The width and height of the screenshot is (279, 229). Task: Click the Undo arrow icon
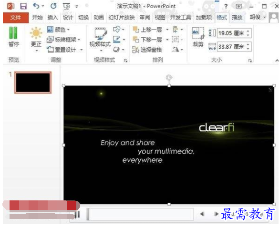(x=36, y=6)
